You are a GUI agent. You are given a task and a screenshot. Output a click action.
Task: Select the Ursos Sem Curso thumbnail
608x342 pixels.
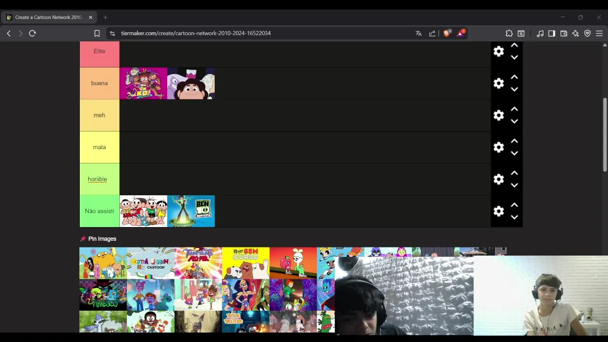click(246, 263)
